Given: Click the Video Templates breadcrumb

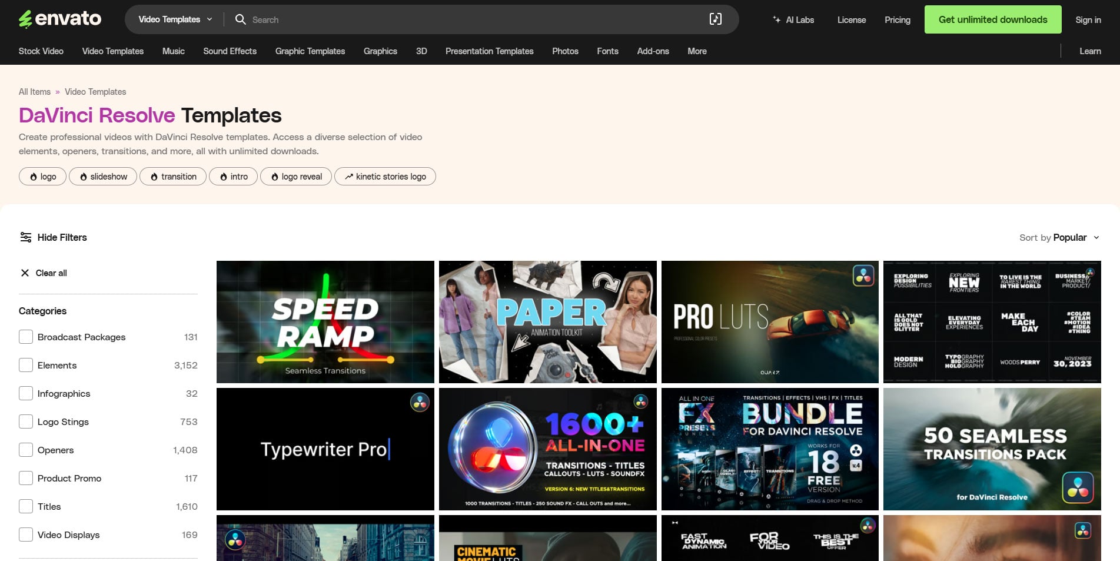Looking at the screenshot, I should coord(95,92).
